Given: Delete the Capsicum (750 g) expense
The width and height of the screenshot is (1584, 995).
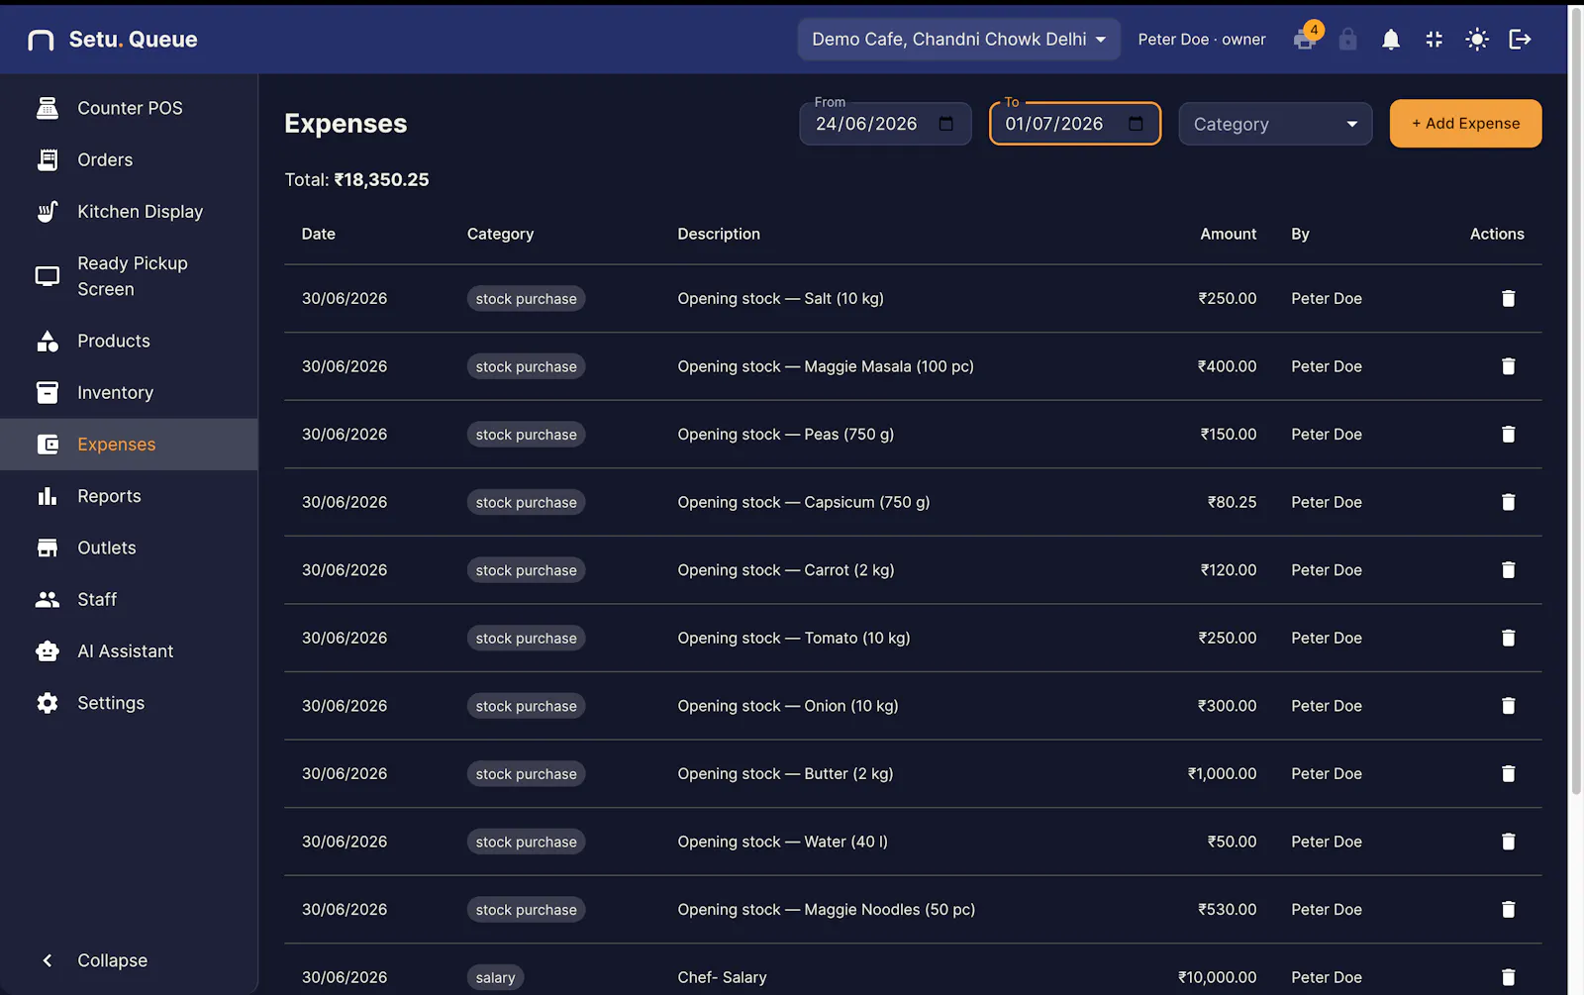Looking at the screenshot, I should [x=1508, y=502].
